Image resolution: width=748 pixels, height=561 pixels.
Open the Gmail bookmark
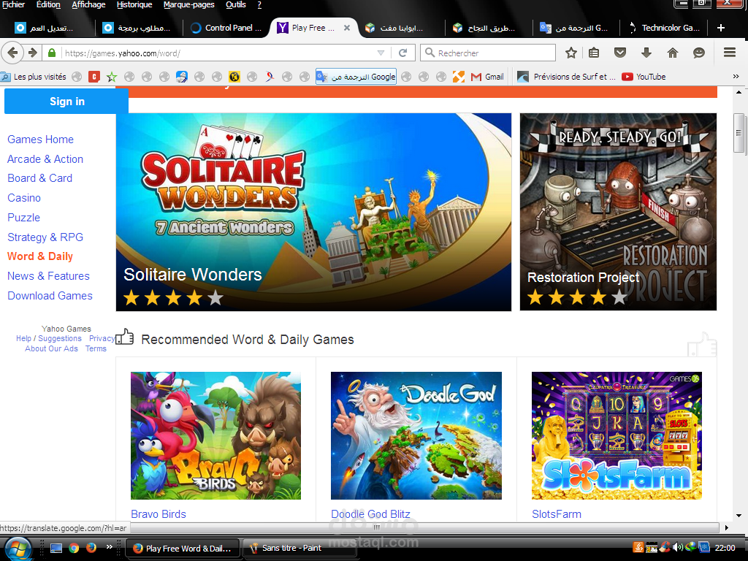coord(487,76)
